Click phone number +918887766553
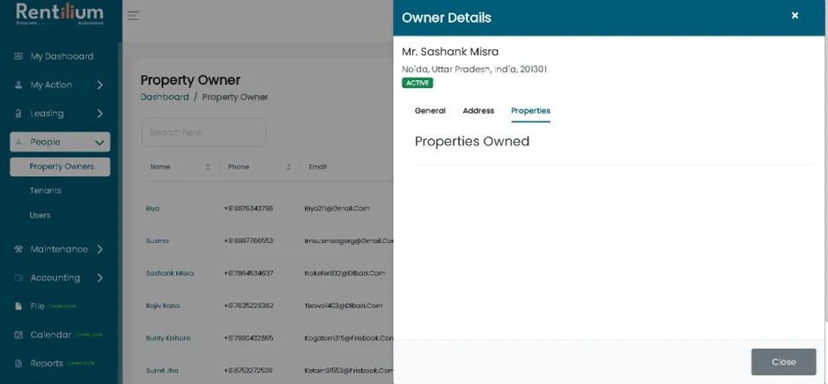The image size is (828, 384). point(248,240)
